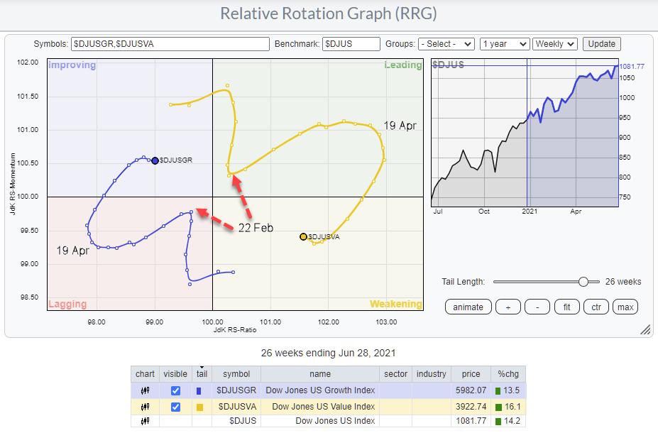Open the Groups select dropdown
This screenshot has width=658, height=433.
coord(446,44)
